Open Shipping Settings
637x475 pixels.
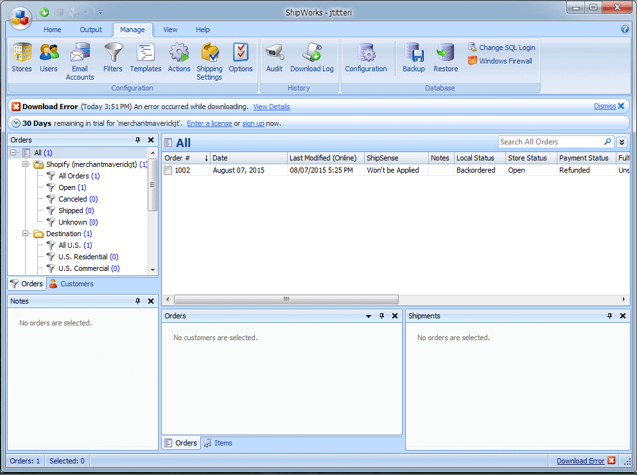tap(209, 62)
